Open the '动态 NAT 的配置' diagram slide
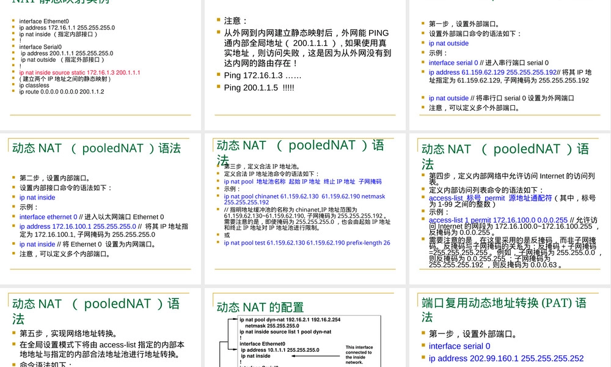Screen dimensions: 611x367 tap(305, 327)
